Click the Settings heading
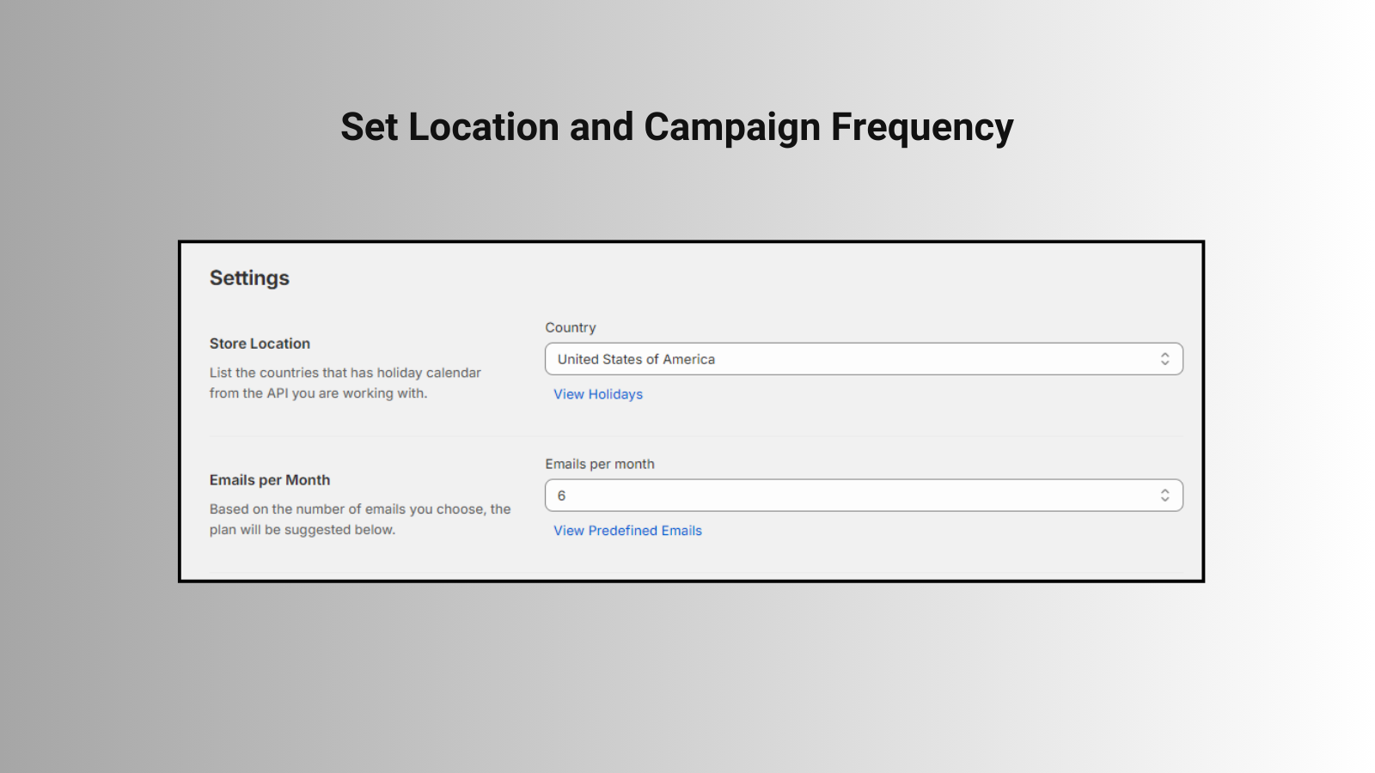This screenshot has height=773, width=1375. click(249, 278)
